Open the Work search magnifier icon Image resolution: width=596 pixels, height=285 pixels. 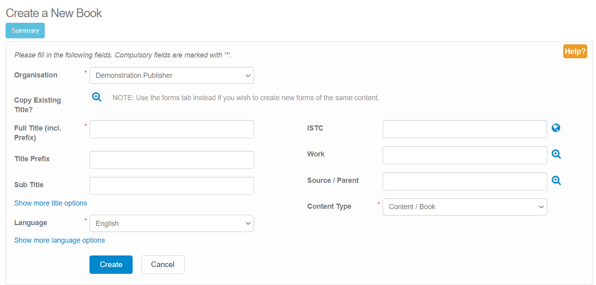click(556, 154)
